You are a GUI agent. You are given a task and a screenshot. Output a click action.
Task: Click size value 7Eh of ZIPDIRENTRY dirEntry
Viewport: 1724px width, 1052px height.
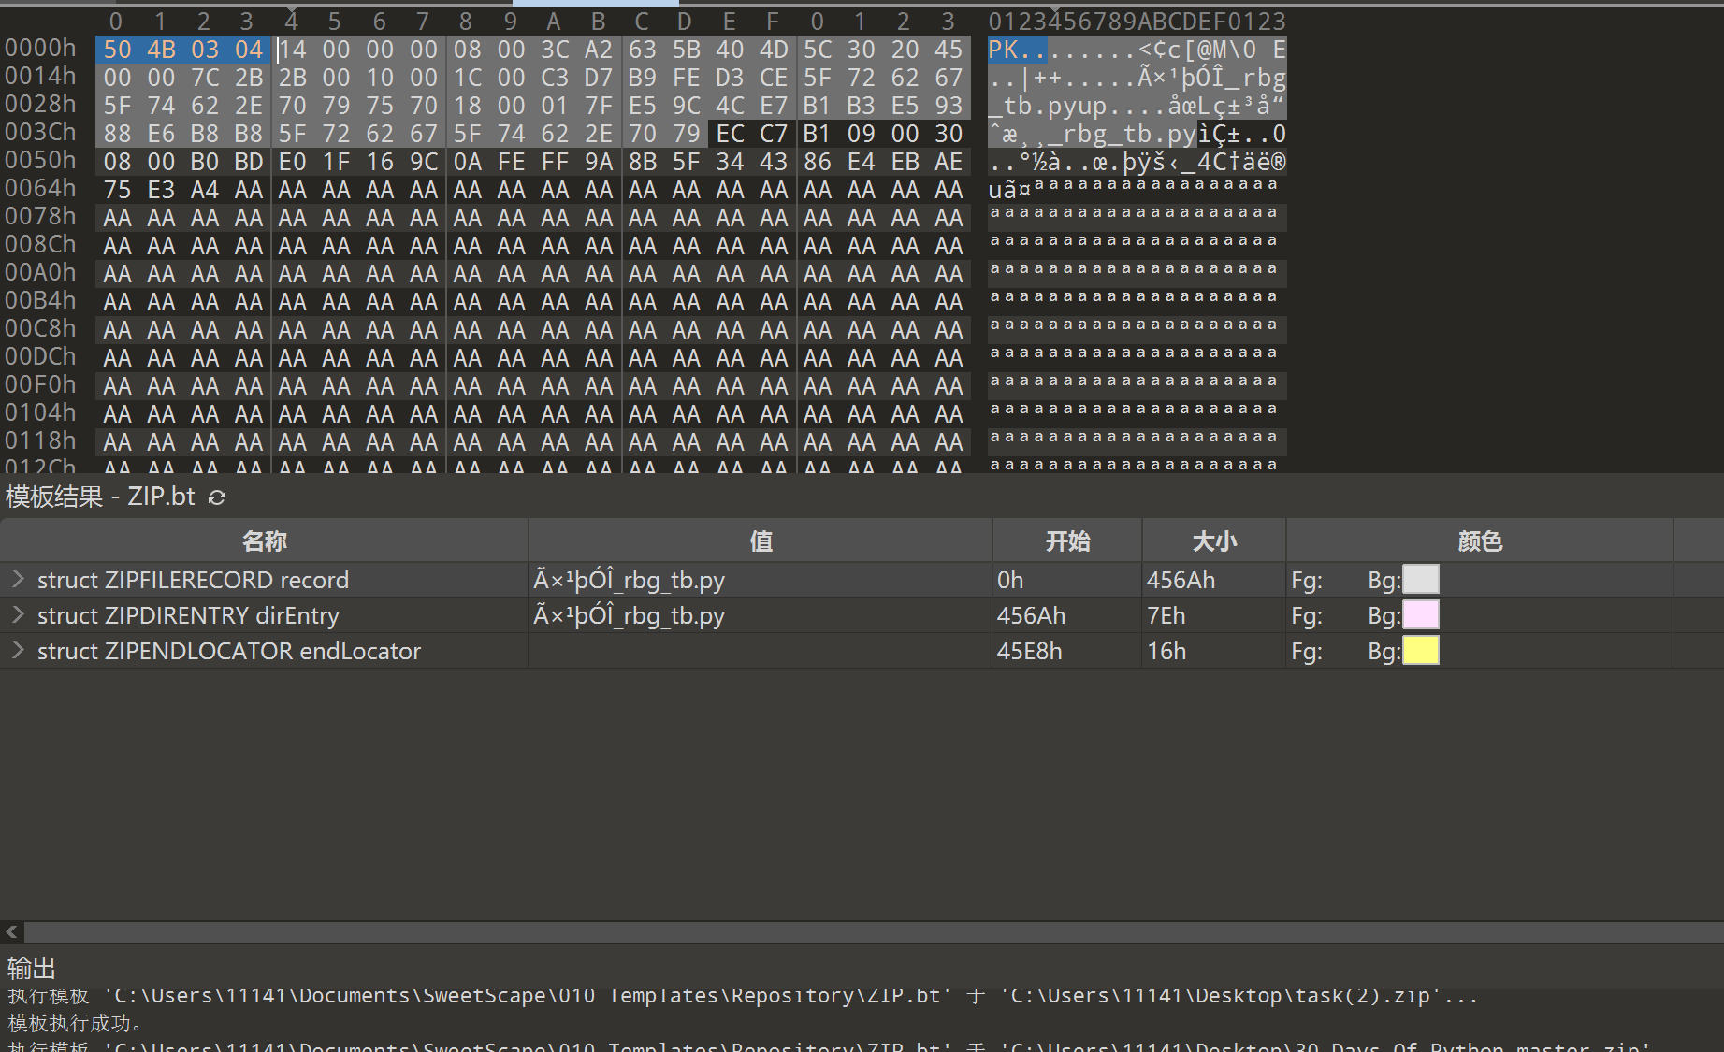[x=1166, y=615]
